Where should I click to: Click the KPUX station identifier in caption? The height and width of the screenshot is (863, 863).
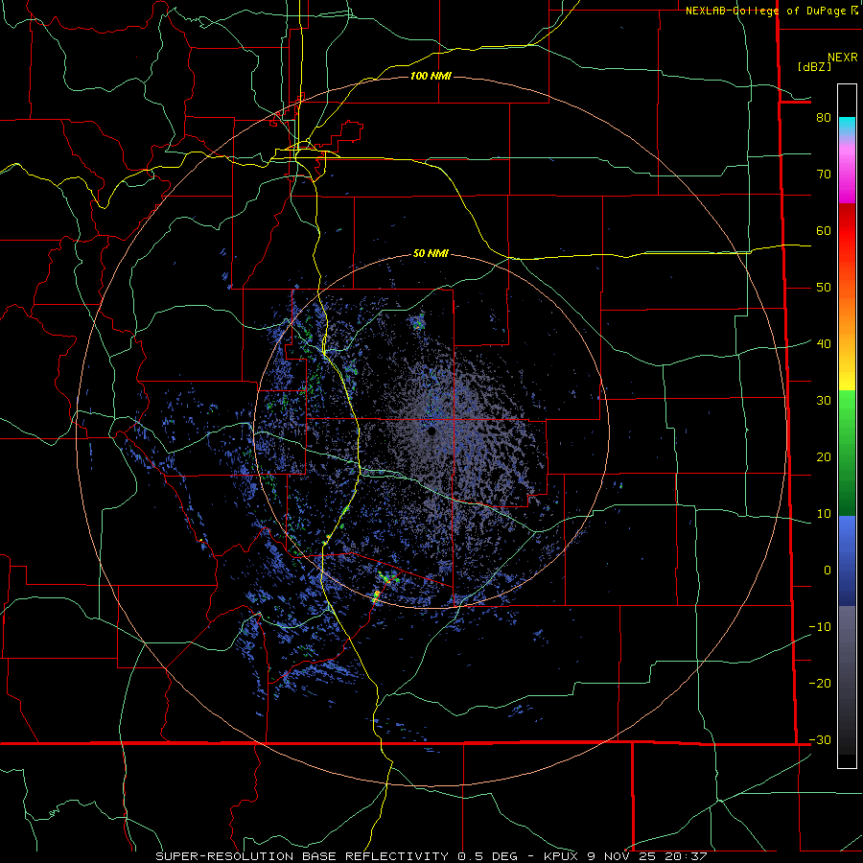pos(562,856)
